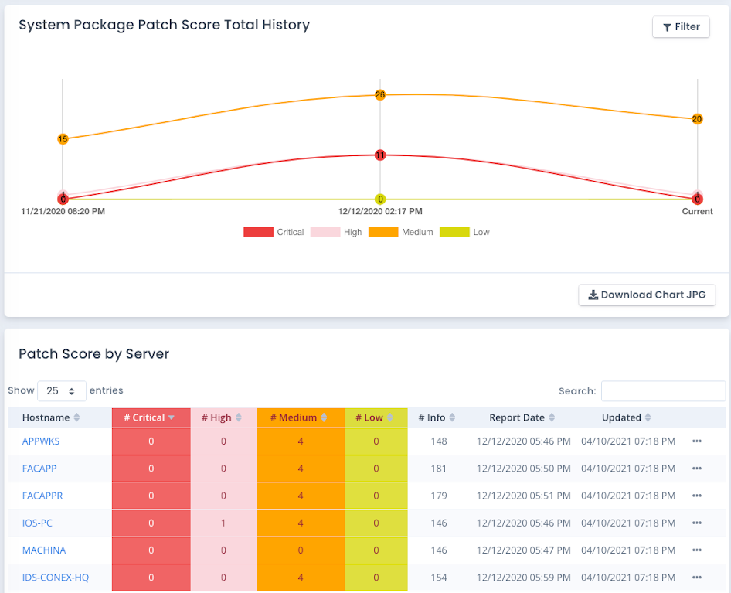The height and width of the screenshot is (593, 731).
Task: Click the Download Chart JPG button
Action: point(647,295)
